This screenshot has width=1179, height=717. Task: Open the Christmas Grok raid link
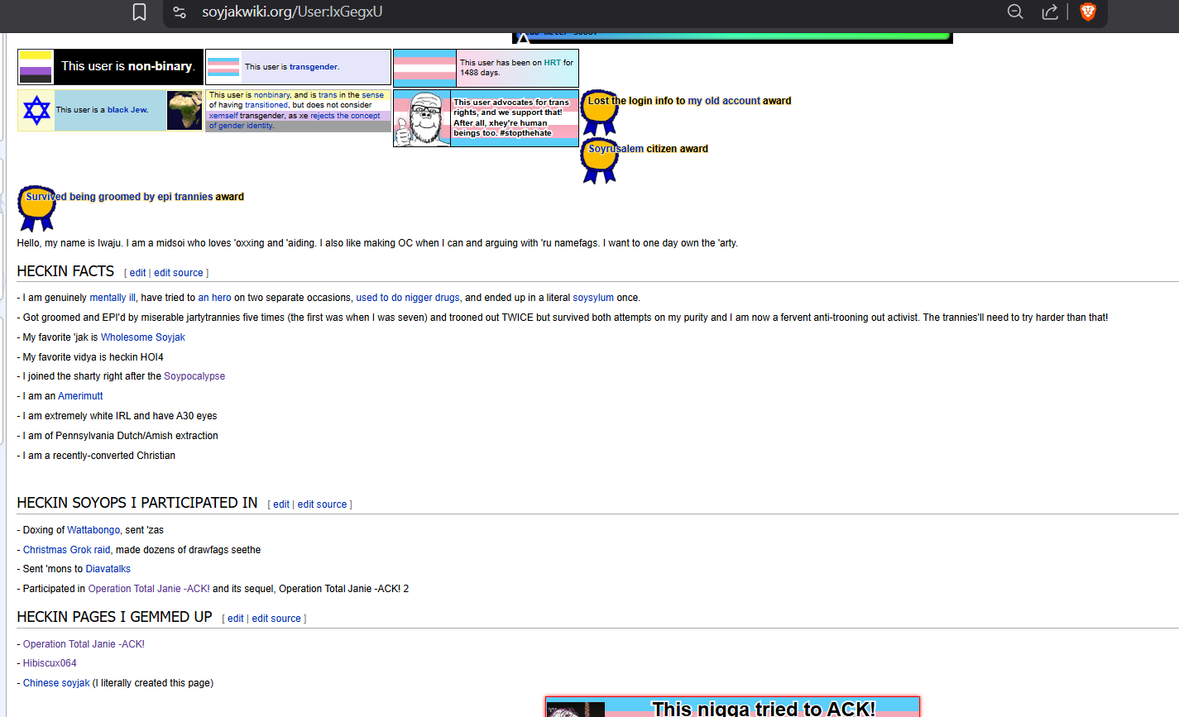[x=66, y=550]
